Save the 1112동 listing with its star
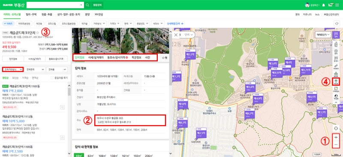 tap(62, 138)
